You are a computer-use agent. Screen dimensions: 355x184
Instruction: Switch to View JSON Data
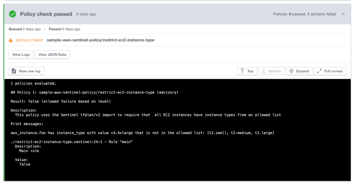click(x=52, y=55)
